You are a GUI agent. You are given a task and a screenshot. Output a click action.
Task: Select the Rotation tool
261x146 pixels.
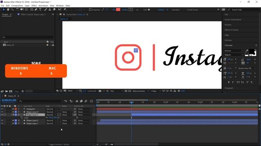(x=18, y=10)
